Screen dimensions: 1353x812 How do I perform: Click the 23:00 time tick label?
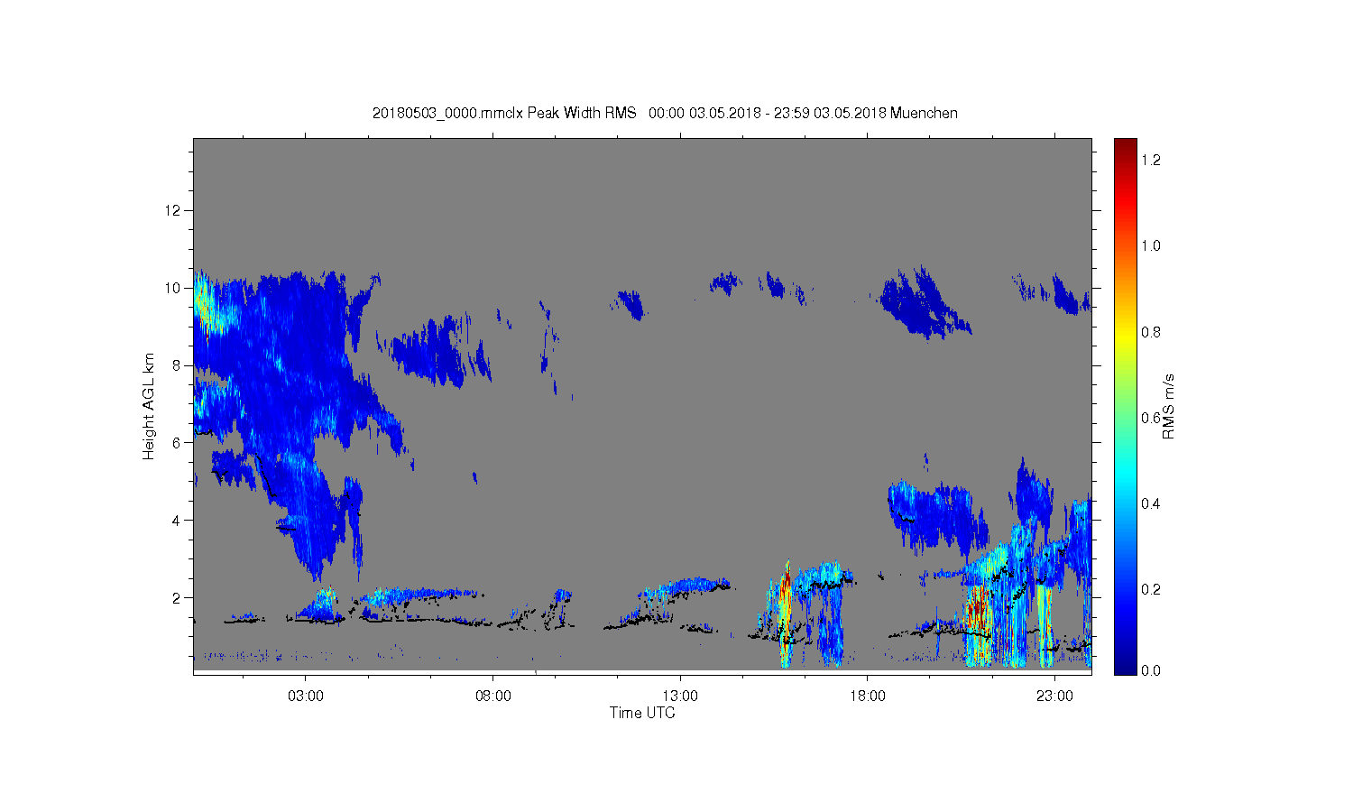(x=1054, y=697)
